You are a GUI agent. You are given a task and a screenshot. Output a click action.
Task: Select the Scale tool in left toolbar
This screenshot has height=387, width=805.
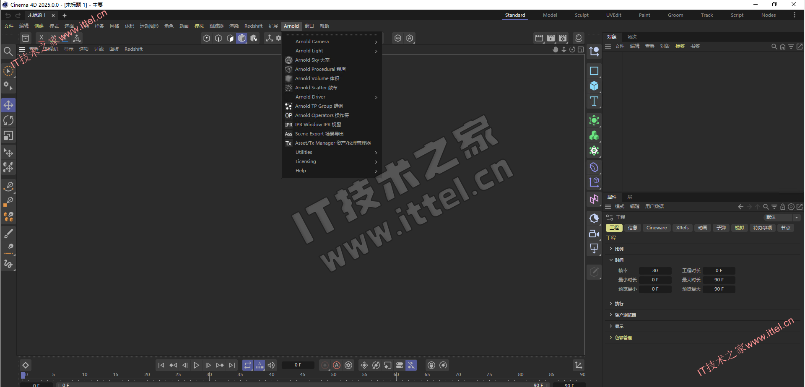8,136
